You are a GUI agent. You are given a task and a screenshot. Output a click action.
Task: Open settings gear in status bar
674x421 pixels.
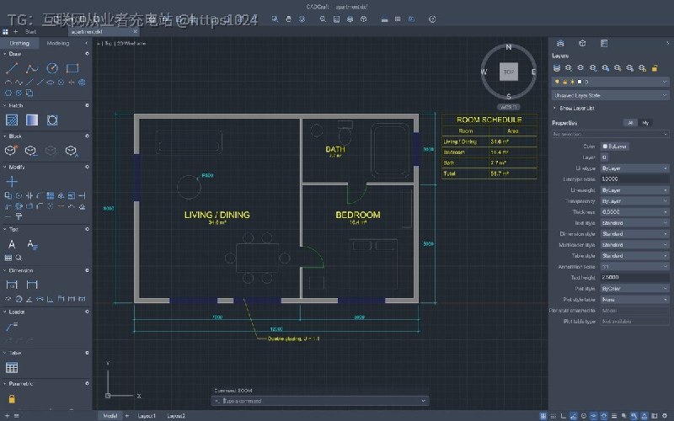[665, 416]
